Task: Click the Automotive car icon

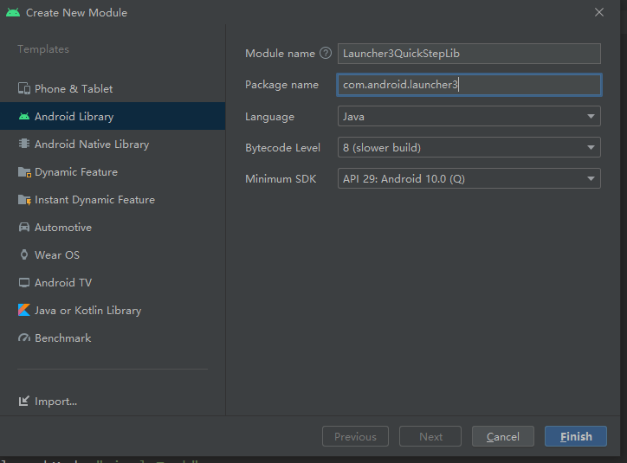Action: pyautogui.click(x=24, y=227)
